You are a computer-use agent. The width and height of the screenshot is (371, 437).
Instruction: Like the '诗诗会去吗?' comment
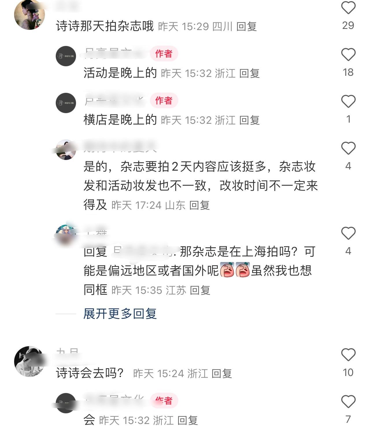[x=348, y=355]
